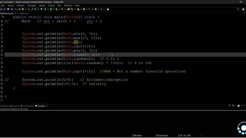Click the Smart Insert status field

point(163,135)
